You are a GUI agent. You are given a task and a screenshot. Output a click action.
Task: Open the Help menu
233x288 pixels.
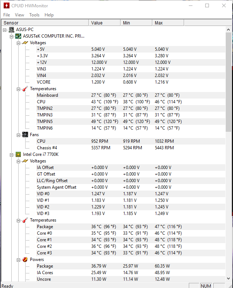click(49, 15)
